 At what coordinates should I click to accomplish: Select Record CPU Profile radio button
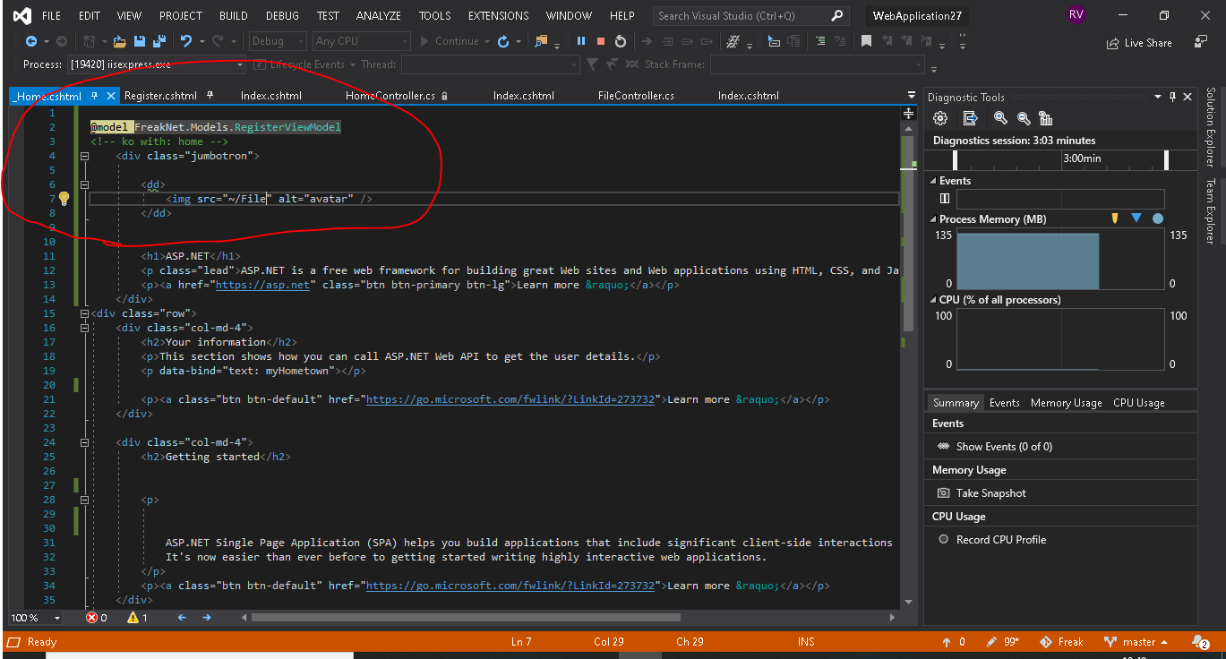pyautogui.click(x=943, y=540)
